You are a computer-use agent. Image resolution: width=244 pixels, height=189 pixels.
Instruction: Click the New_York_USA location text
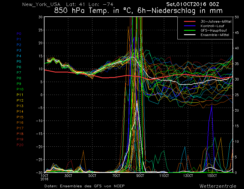click(x=41, y=4)
